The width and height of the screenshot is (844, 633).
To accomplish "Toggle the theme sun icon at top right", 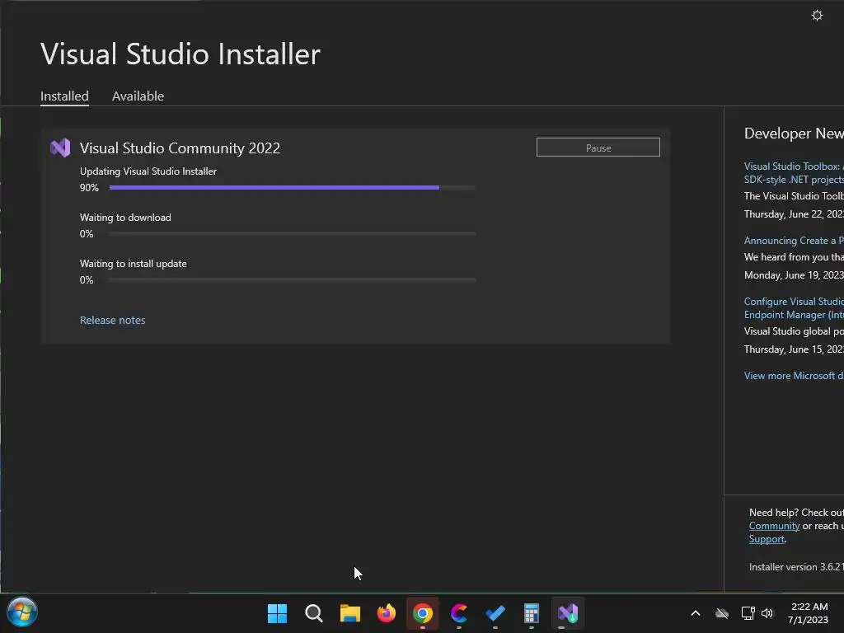I will pos(817,15).
